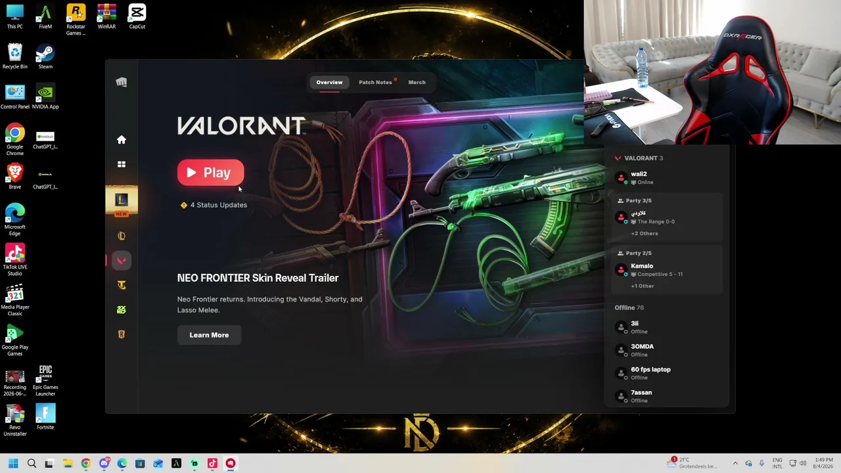The height and width of the screenshot is (473, 841).
Task: Open the Revo Uninstaller desktop shortcut
Action: coord(15,420)
